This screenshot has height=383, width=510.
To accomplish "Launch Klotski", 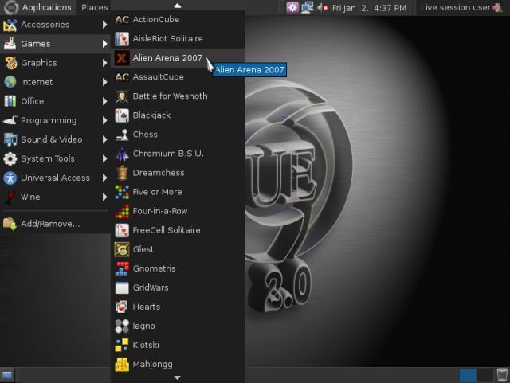I will click(178, 345).
